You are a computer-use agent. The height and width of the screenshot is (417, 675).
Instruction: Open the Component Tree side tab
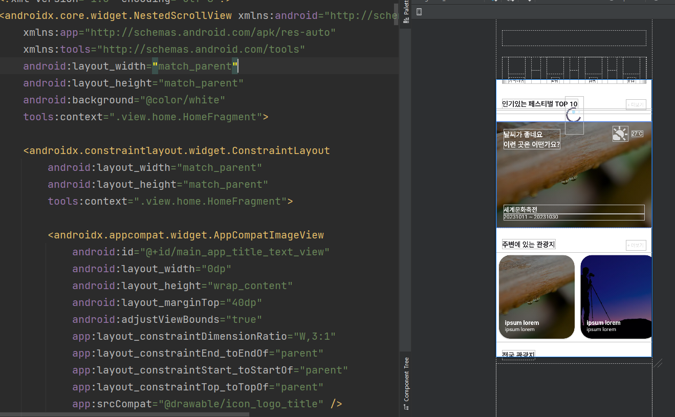pyautogui.click(x=406, y=383)
